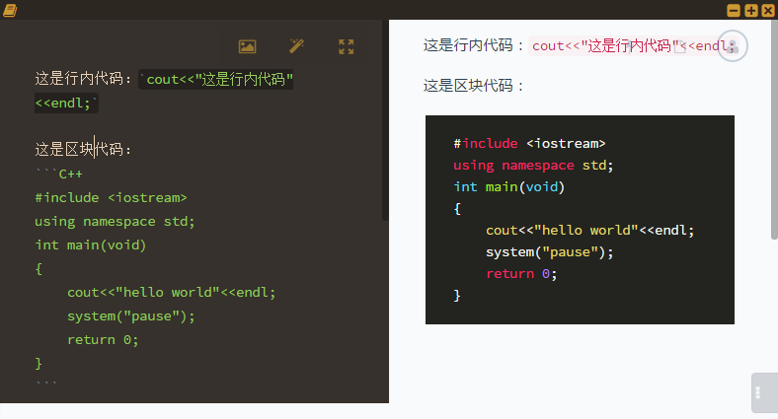Click the opening brace '{' in the editor
Screen dimensions: 778x419
coord(39,269)
